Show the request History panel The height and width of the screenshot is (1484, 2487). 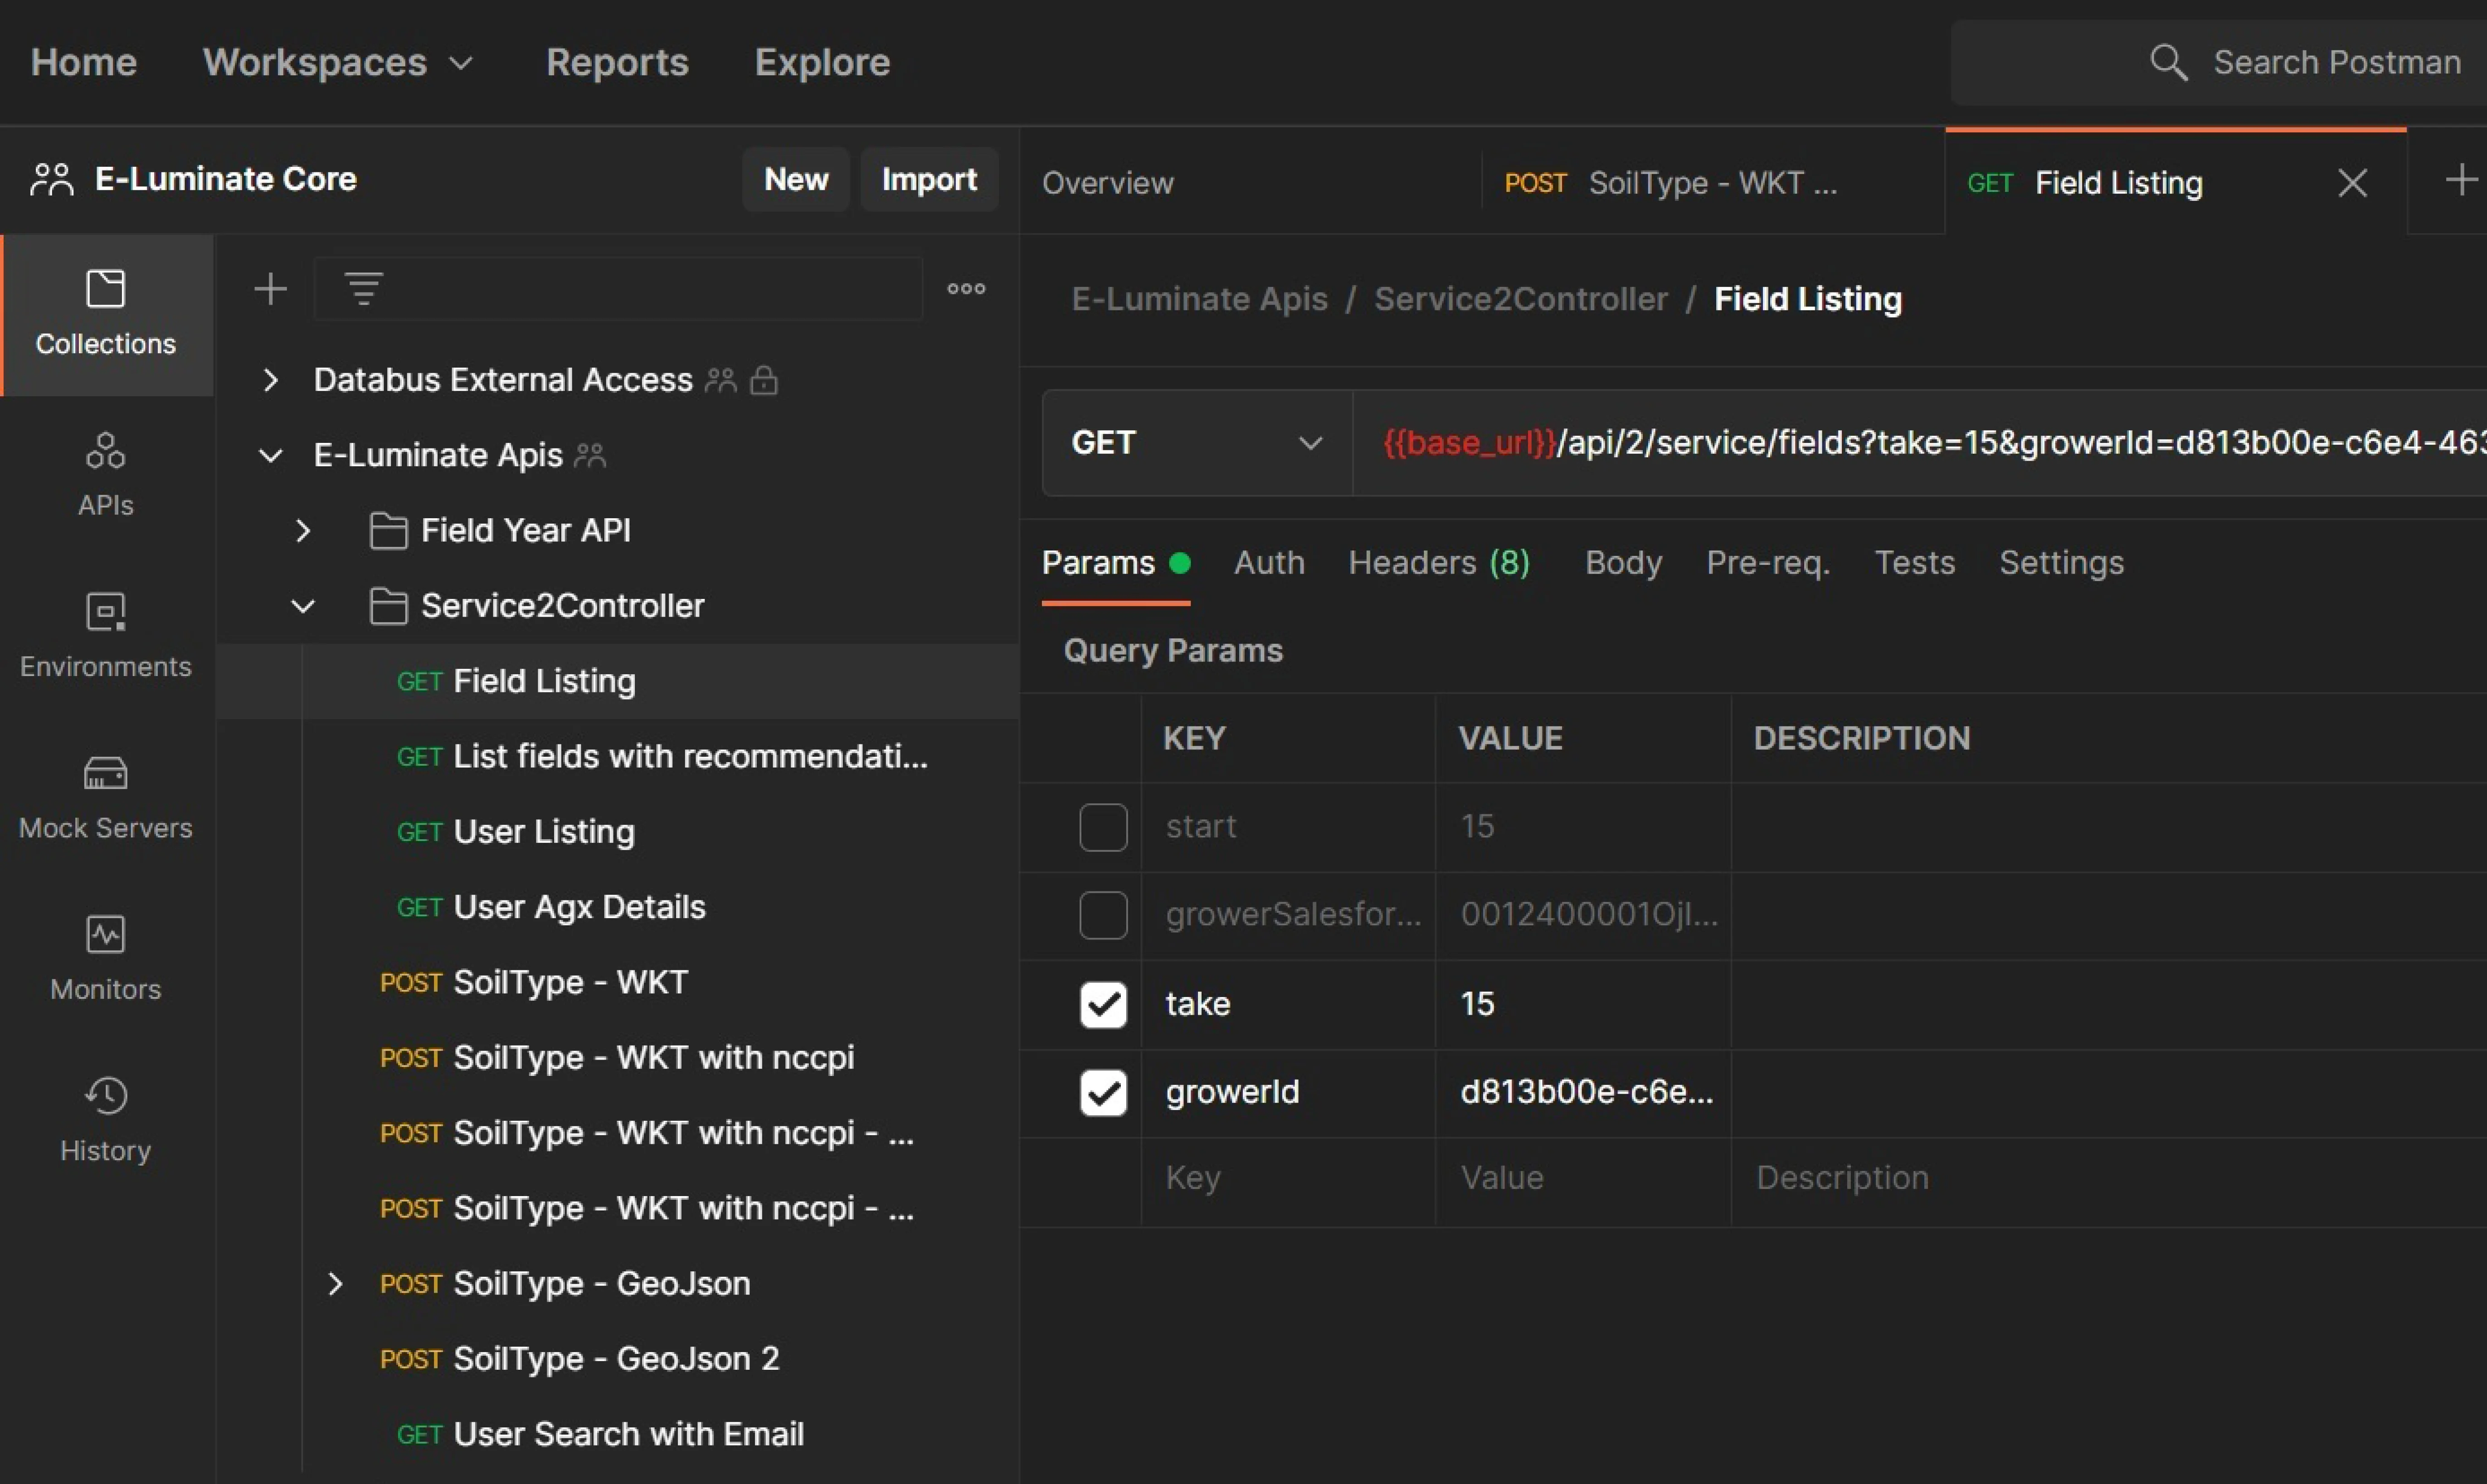point(105,1119)
